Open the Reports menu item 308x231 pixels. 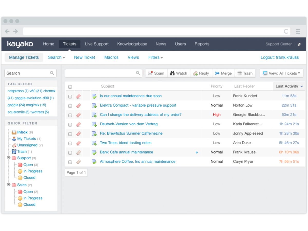coord(202,44)
